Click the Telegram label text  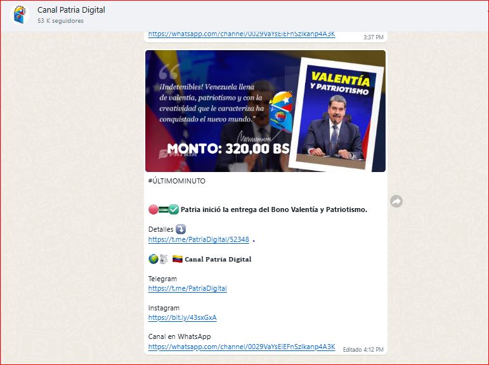[162, 279]
